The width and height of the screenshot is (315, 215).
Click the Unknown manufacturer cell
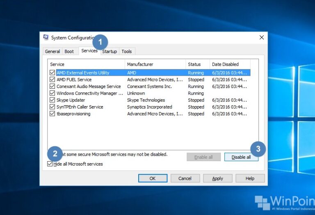[136, 93]
